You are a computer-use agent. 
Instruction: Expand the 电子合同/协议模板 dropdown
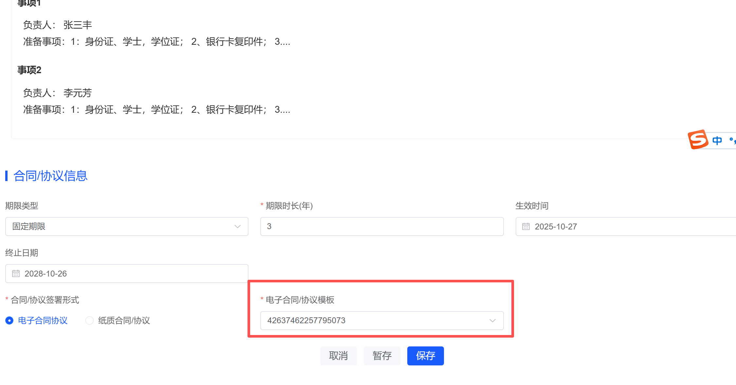[381, 321]
